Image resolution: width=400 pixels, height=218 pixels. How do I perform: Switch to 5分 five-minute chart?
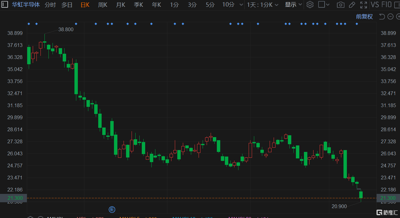click(210, 5)
